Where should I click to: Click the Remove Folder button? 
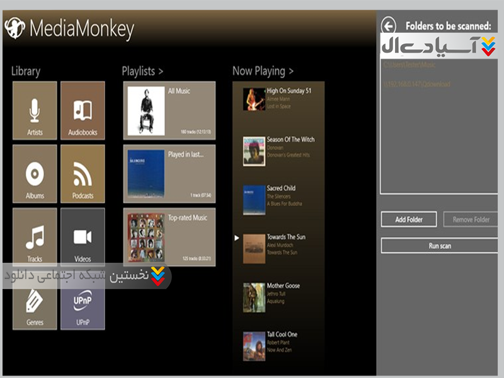pyautogui.click(x=471, y=220)
